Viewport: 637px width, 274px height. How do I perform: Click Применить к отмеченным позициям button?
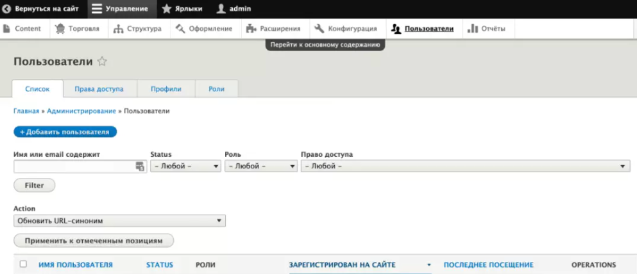94,240
